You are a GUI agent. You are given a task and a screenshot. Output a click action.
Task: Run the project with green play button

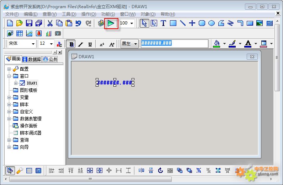pyautogui.click(x=111, y=23)
